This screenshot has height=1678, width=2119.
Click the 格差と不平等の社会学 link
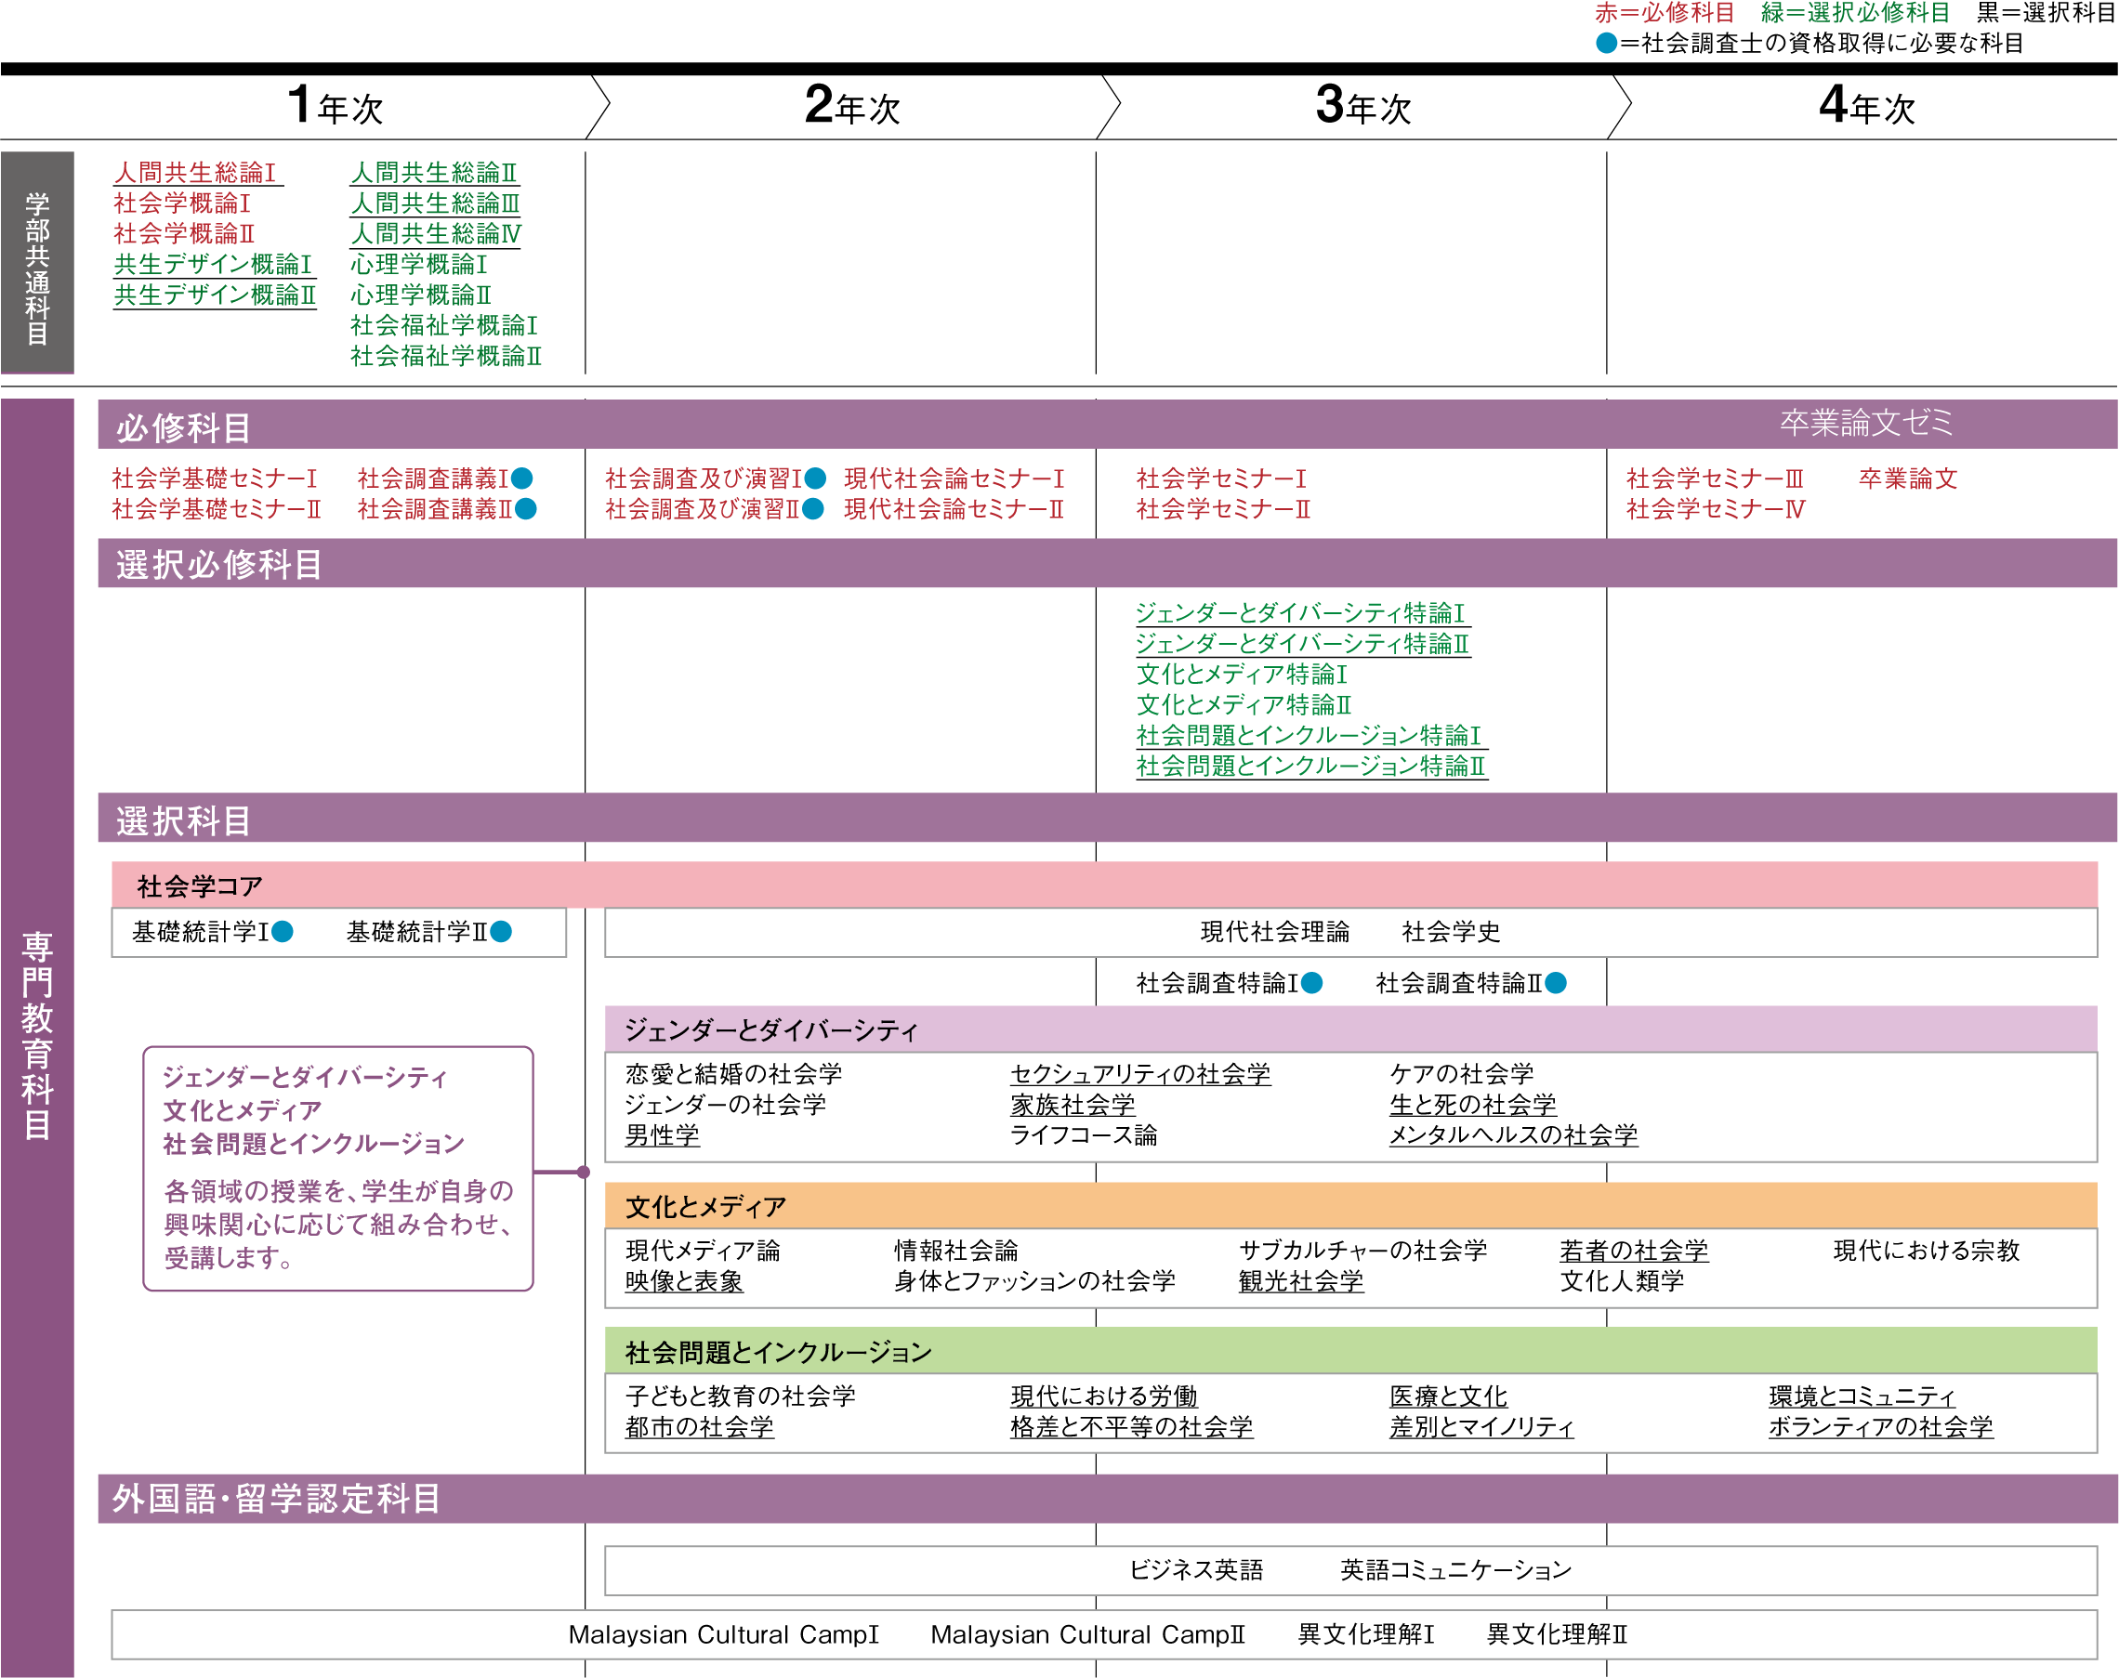point(1131,1426)
